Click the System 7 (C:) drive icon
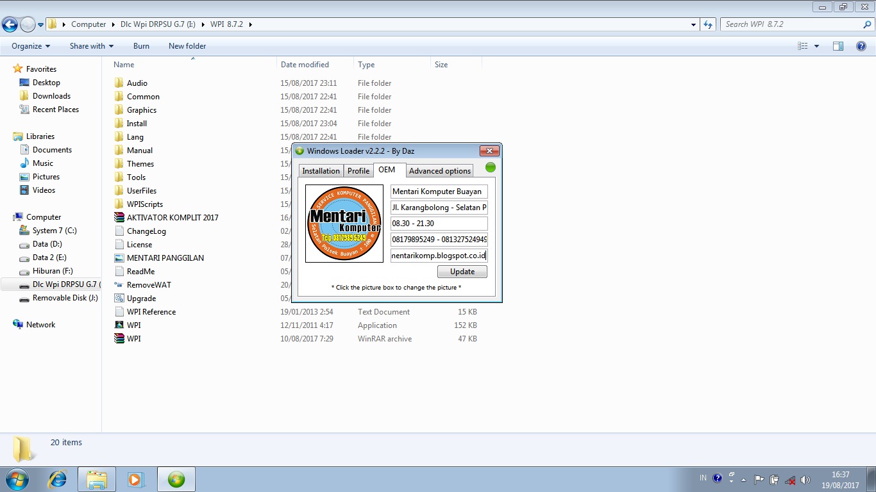This screenshot has height=492, width=876. (24, 230)
